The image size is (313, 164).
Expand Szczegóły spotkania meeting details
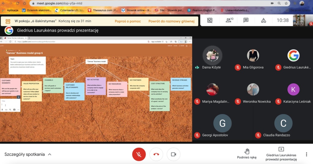click(x=28, y=154)
